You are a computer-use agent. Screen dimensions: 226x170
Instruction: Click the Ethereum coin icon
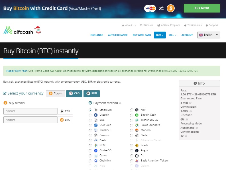coord(96,110)
